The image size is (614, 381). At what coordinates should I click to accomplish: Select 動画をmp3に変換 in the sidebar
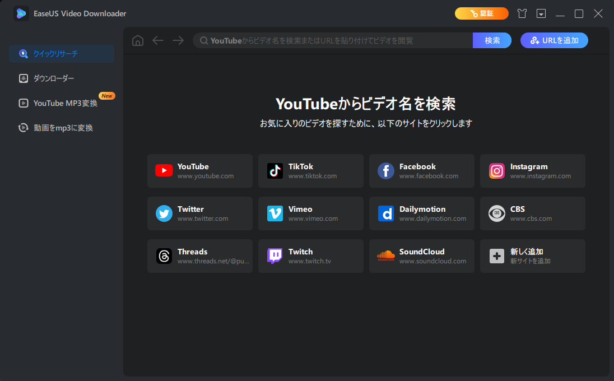pyautogui.click(x=63, y=128)
